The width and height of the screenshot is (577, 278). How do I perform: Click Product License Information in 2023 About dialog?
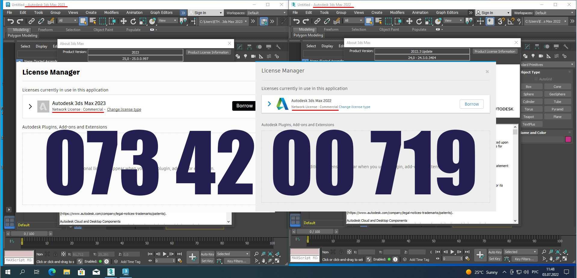[208, 52]
